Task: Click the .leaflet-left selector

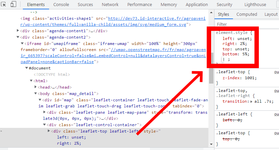Action: pos(232,114)
